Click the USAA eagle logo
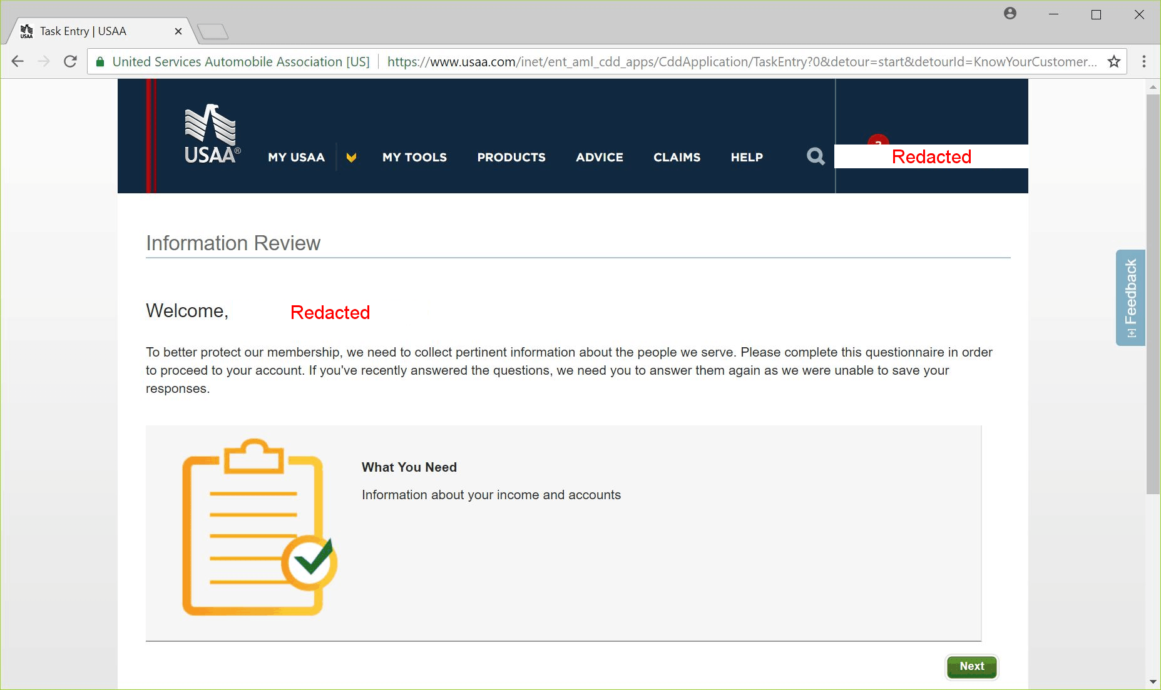Image resolution: width=1161 pixels, height=690 pixels. coord(212,134)
